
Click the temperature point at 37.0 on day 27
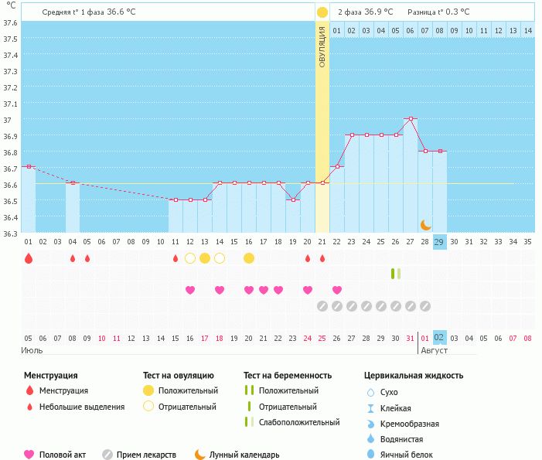pos(410,119)
